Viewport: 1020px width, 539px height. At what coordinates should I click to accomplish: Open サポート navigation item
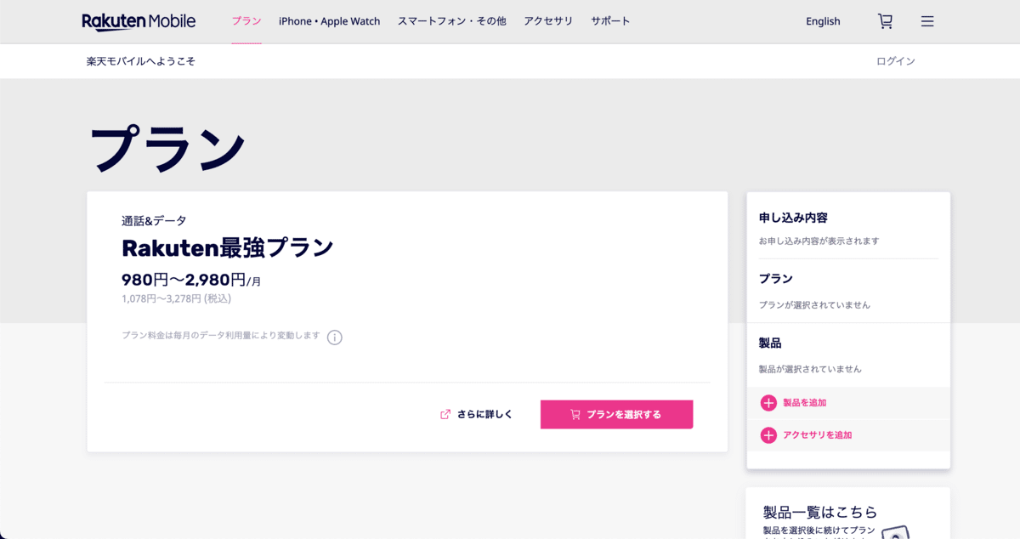click(x=610, y=21)
